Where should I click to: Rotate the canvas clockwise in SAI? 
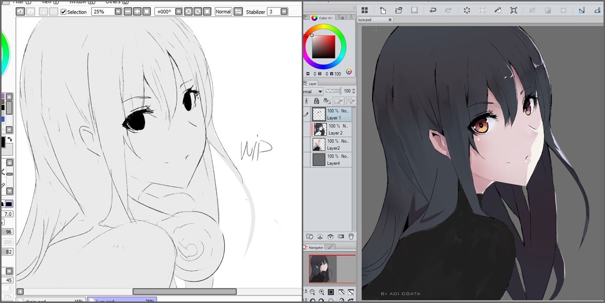(x=198, y=11)
